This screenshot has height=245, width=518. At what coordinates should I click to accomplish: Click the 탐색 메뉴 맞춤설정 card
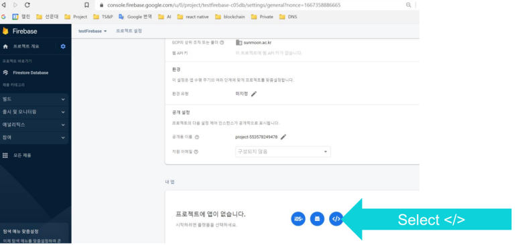tap(34, 234)
